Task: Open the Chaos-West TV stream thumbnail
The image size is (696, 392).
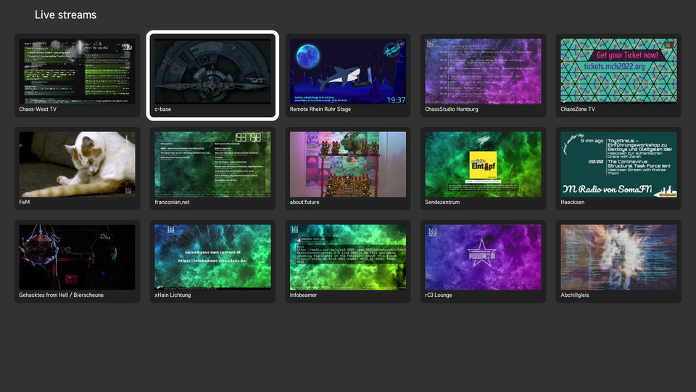Action: [77, 71]
